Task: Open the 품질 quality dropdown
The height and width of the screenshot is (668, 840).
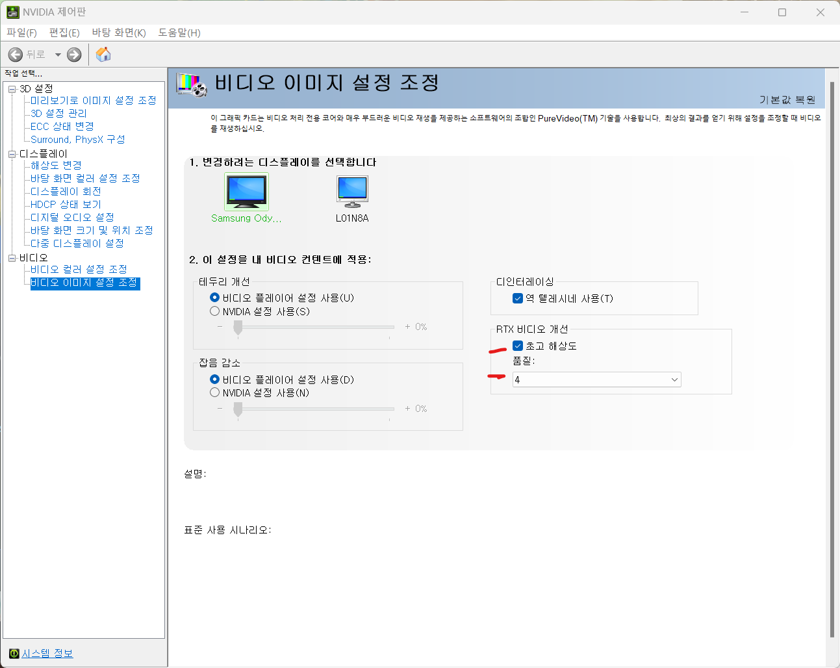Action: (x=596, y=379)
